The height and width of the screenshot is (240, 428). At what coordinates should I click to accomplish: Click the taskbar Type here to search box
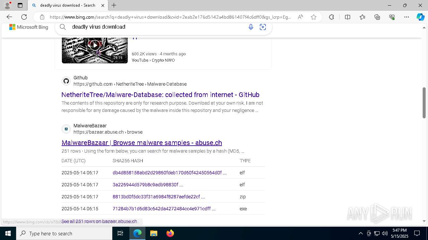point(64,233)
